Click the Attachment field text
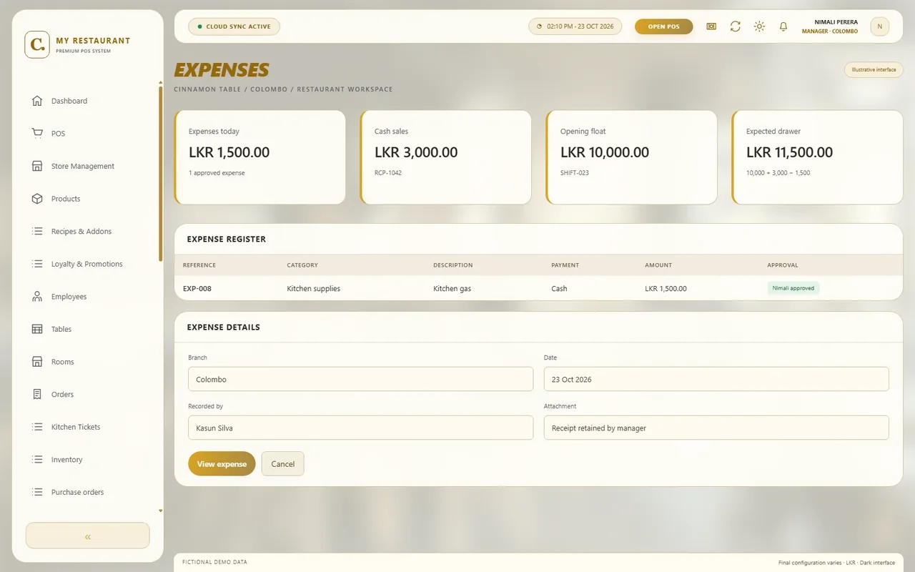Viewport: 915px width, 572px height. (x=716, y=428)
